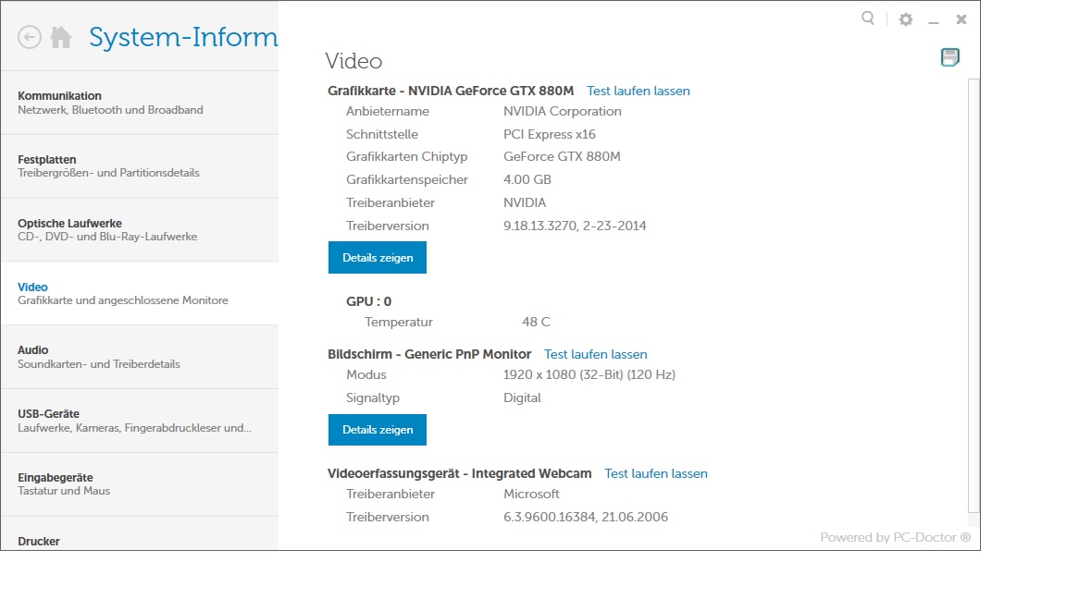
Task: Open search with the magnifying glass icon
Action: (868, 18)
